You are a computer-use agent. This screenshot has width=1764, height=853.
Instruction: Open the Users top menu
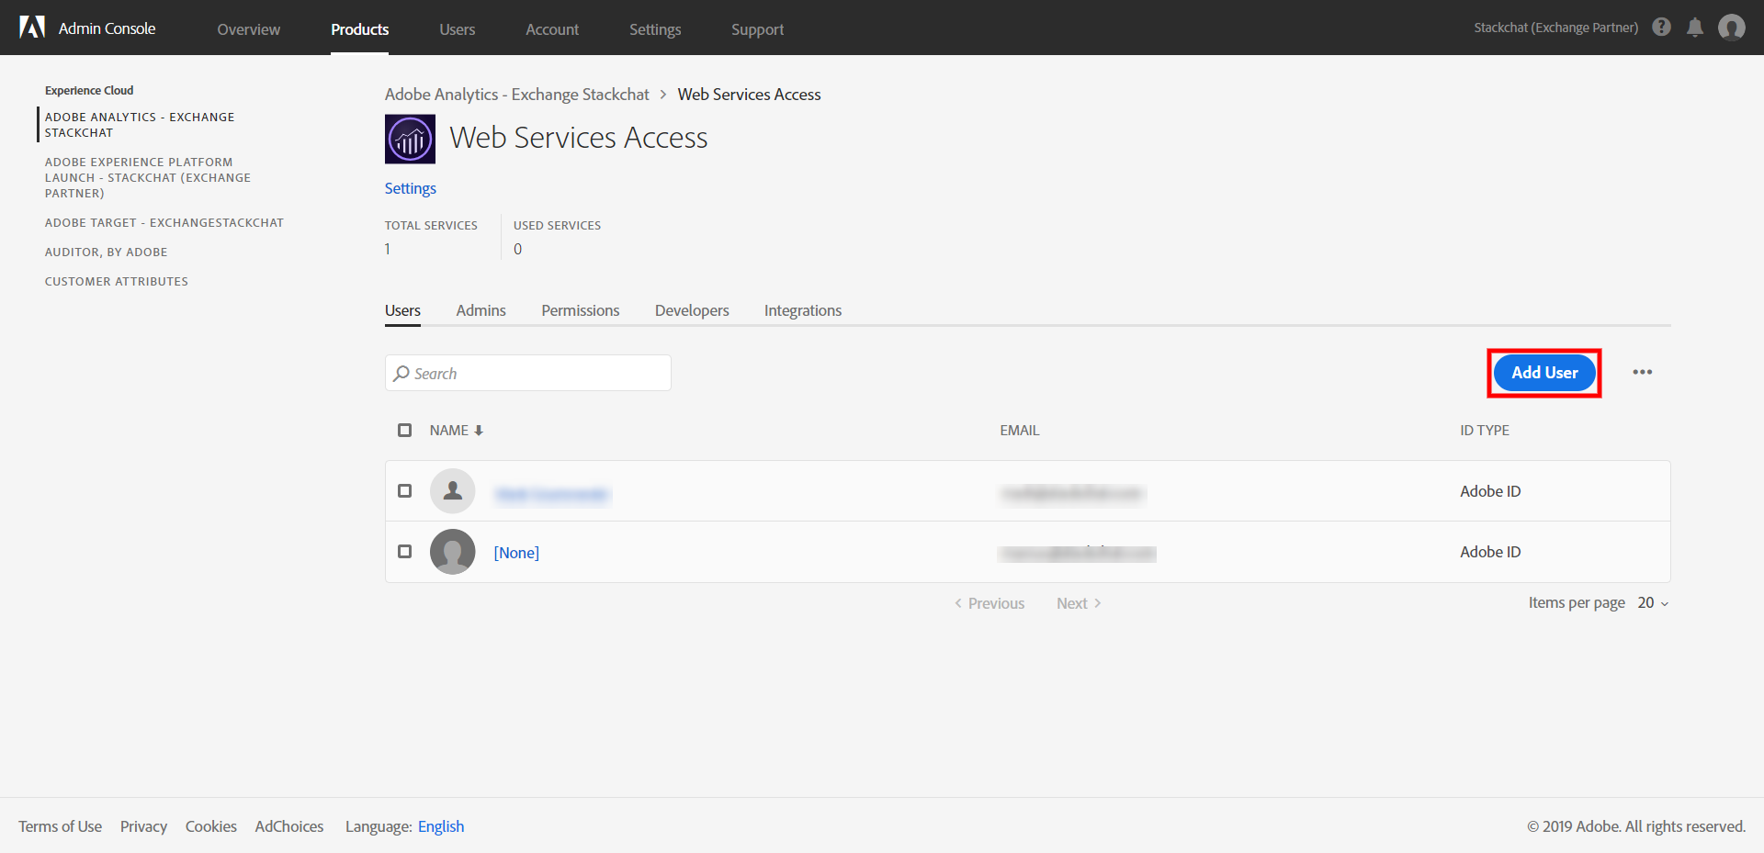coord(458,29)
